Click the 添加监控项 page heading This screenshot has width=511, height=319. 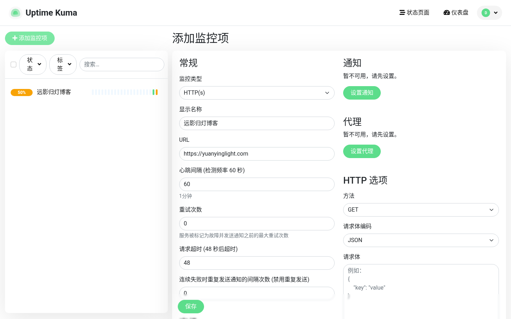tap(200, 38)
